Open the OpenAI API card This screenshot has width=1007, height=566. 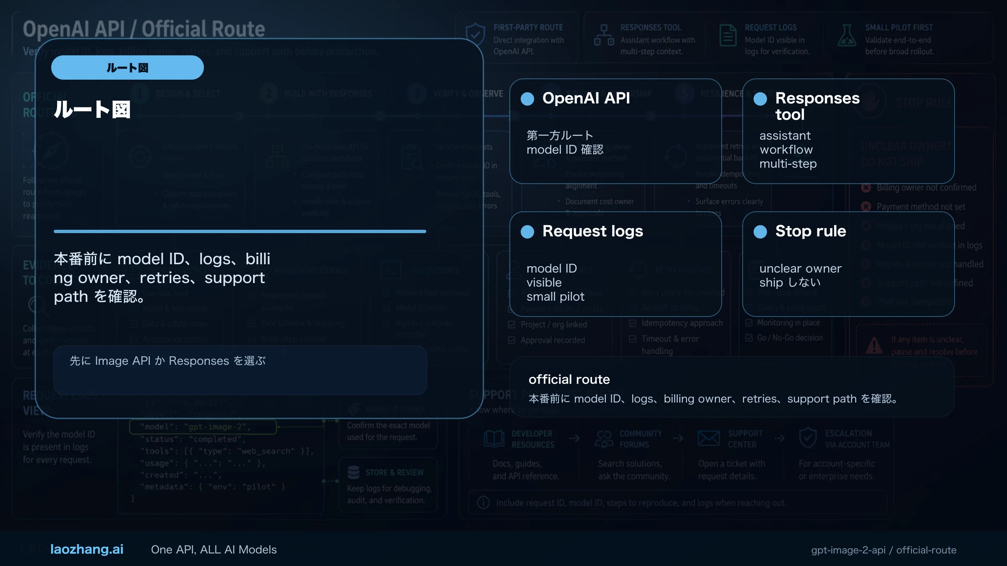pyautogui.click(x=616, y=131)
